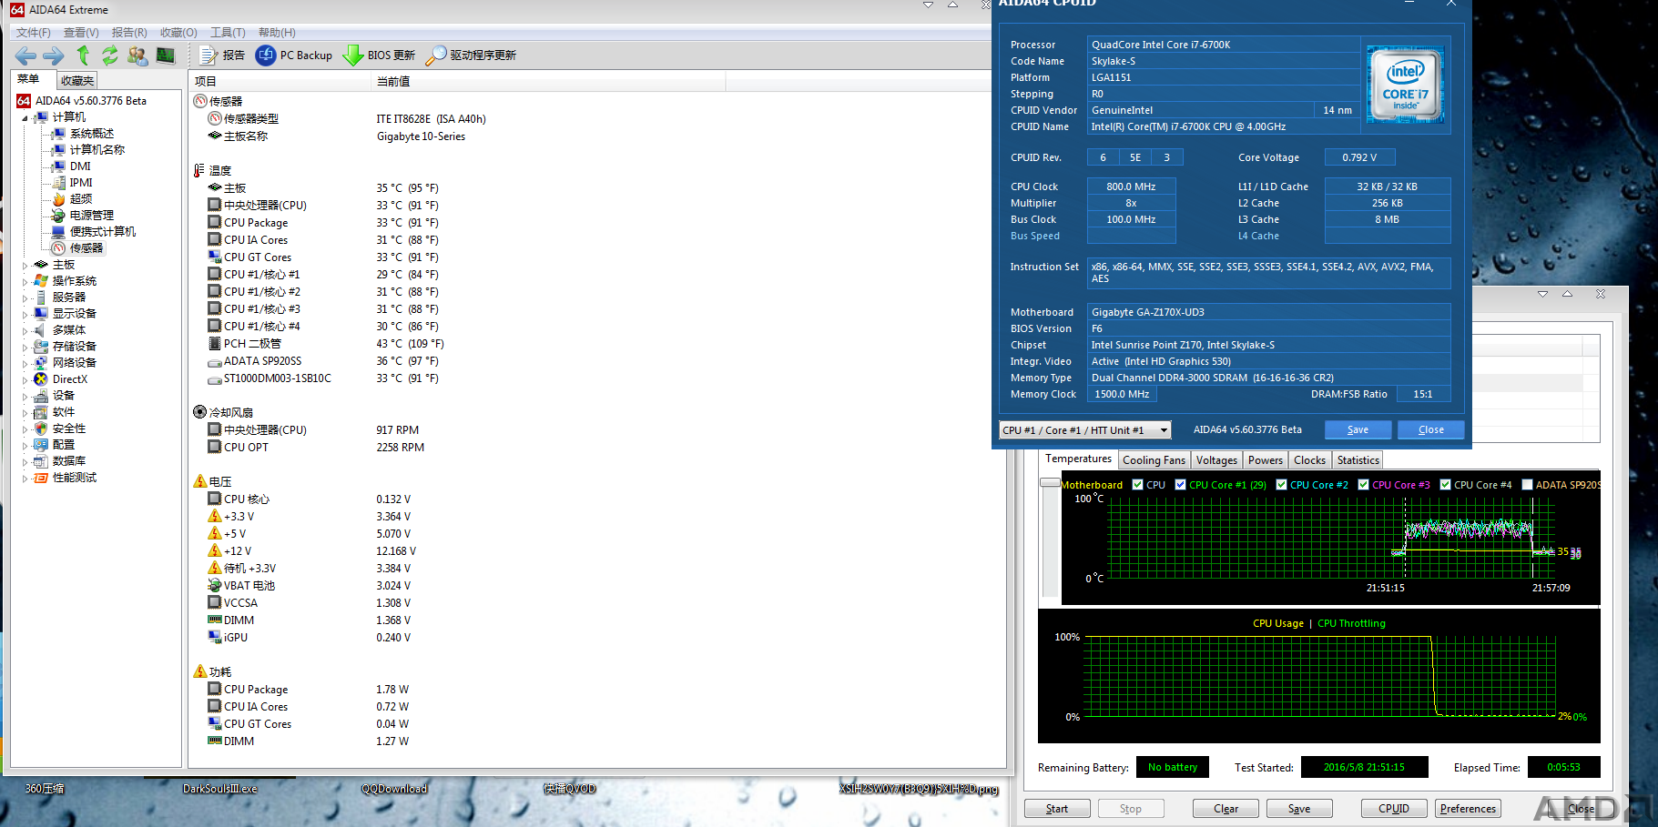Switch to Cooling Fans tab
Viewport: 1658px width, 827px height.
[1154, 460]
